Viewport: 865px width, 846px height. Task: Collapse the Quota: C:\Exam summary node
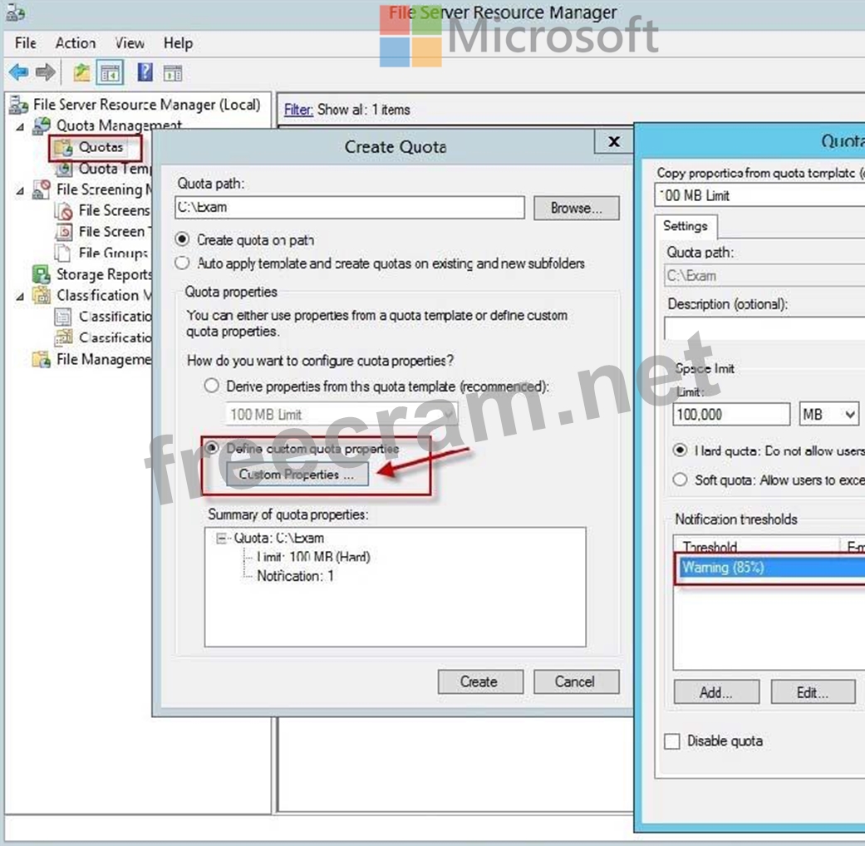221,538
